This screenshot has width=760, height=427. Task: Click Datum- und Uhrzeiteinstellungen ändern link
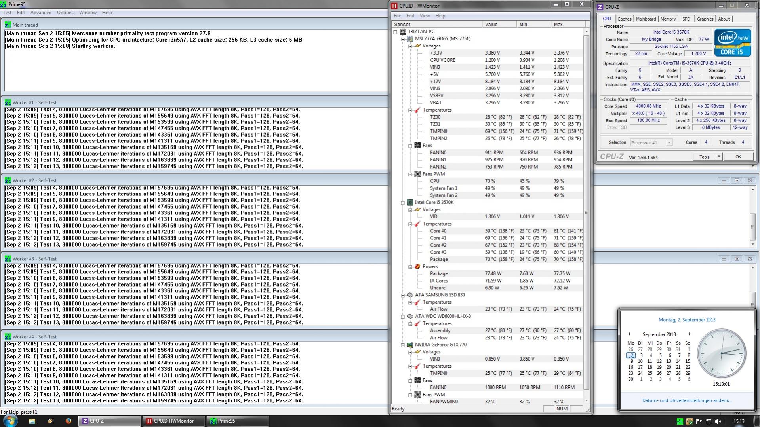pos(687,400)
